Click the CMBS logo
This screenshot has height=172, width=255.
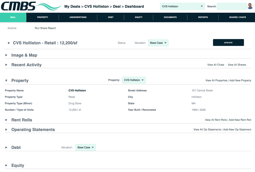(31, 6)
